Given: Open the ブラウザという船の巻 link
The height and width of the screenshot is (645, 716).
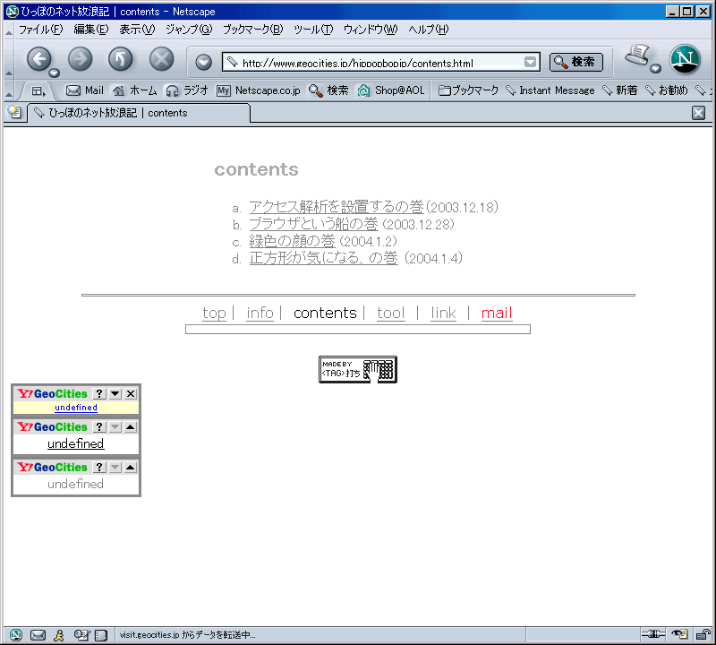Looking at the screenshot, I should coord(314,224).
